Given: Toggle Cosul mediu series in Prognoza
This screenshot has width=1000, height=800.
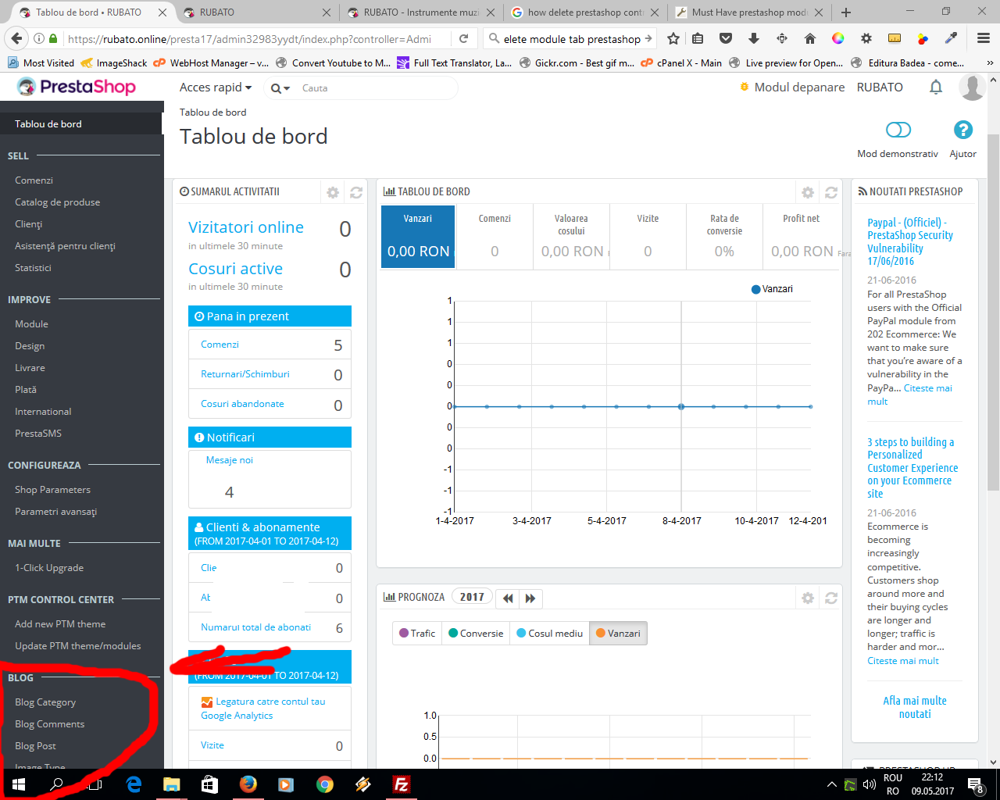Looking at the screenshot, I should point(550,634).
